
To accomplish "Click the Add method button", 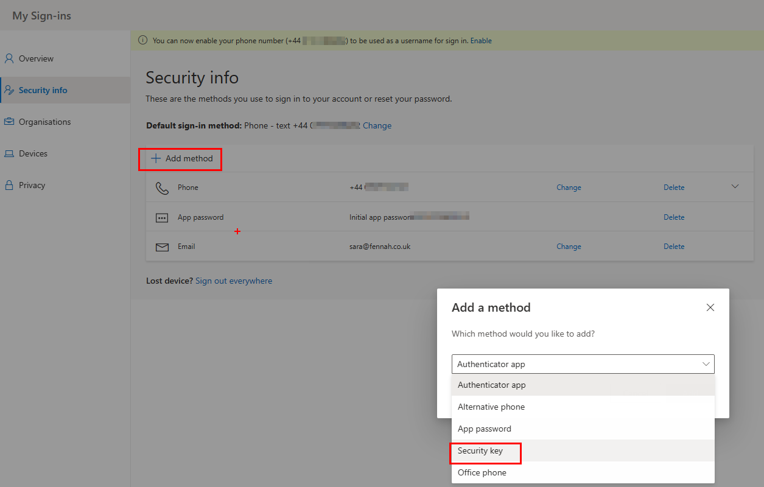I will [182, 158].
